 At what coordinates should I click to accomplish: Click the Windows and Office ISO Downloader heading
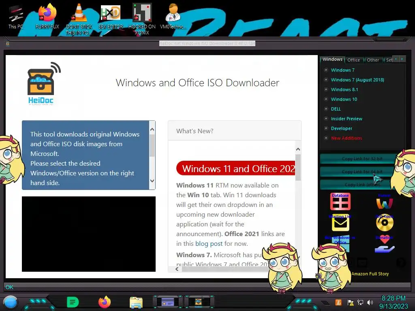pyautogui.click(x=197, y=83)
